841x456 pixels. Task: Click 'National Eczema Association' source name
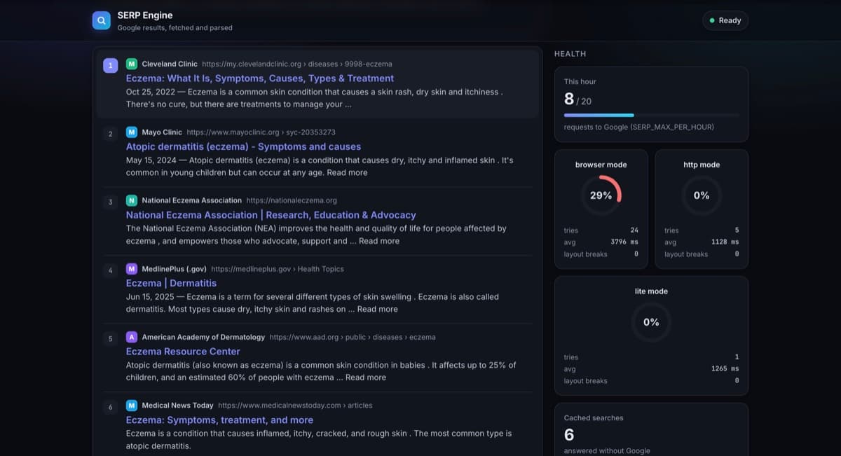pyautogui.click(x=191, y=200)
